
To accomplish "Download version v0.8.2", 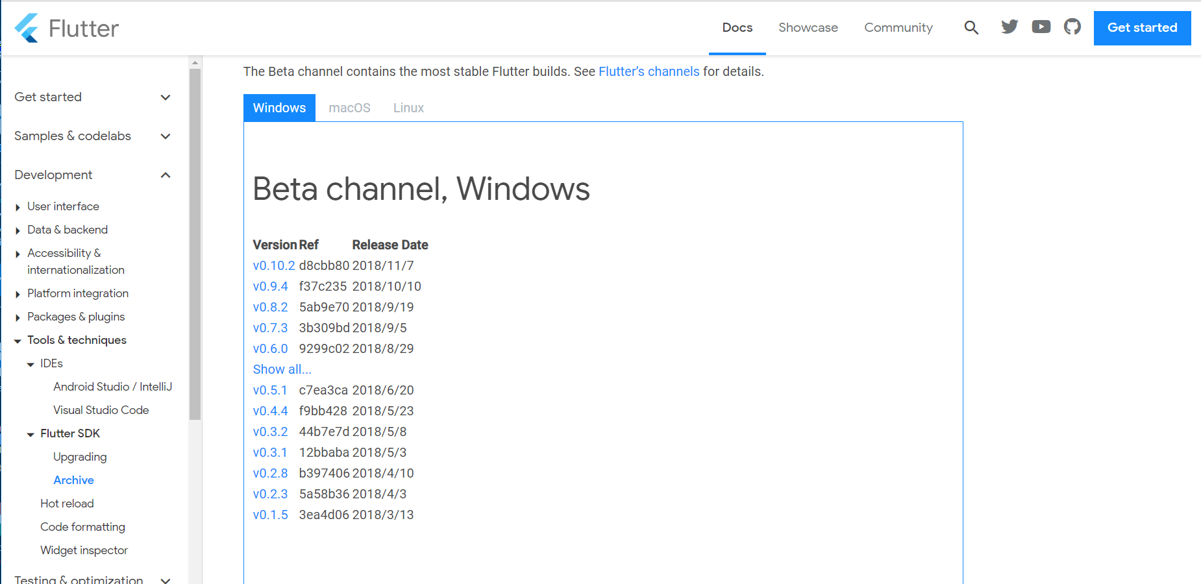I will point(270,307).
